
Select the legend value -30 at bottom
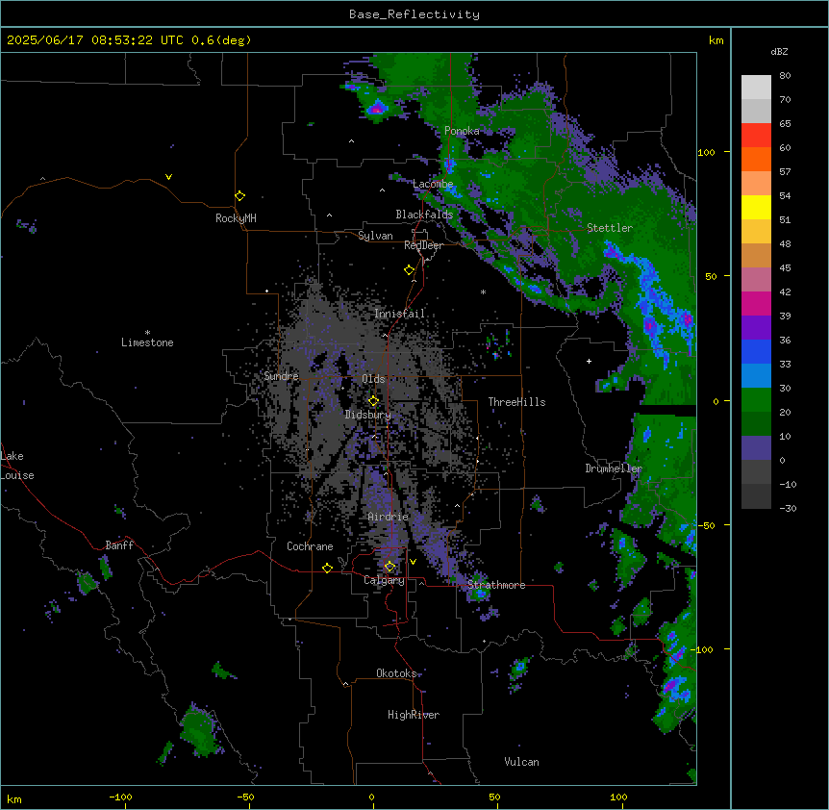pos(788,508)
